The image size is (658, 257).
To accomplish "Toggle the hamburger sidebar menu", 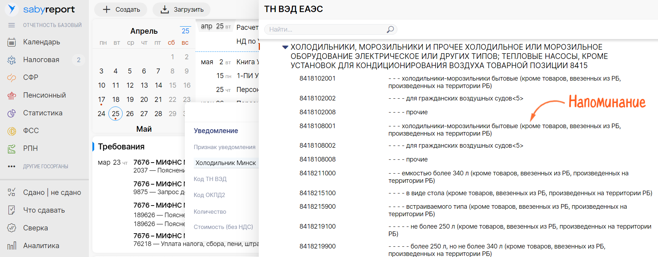I will tap(11, 25).
